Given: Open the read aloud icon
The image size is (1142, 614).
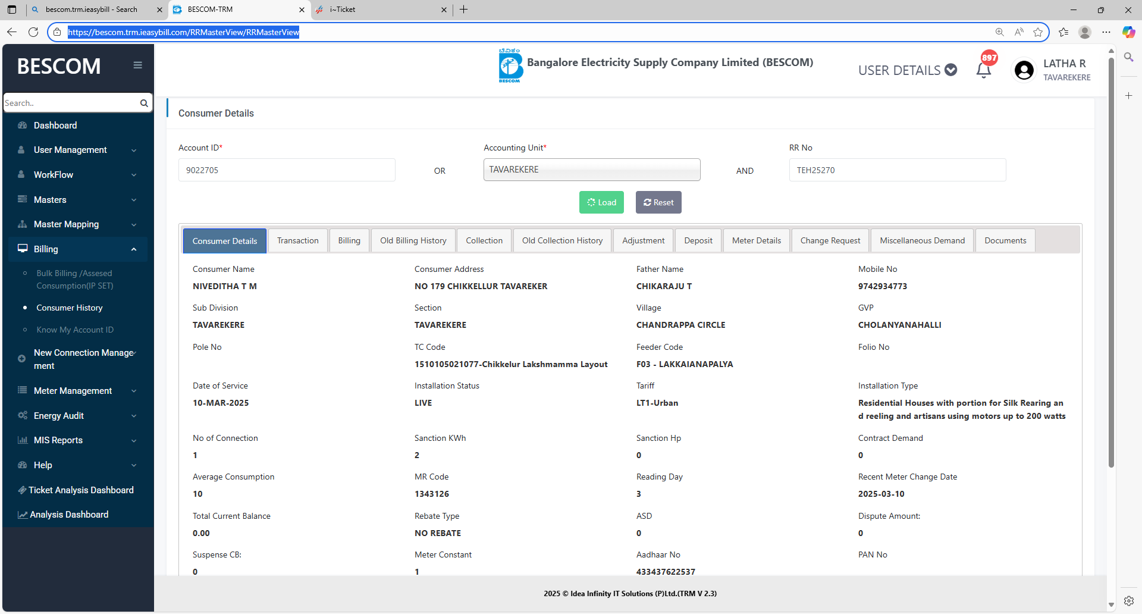Looking at the screenshot, I should coord(1019,32).
